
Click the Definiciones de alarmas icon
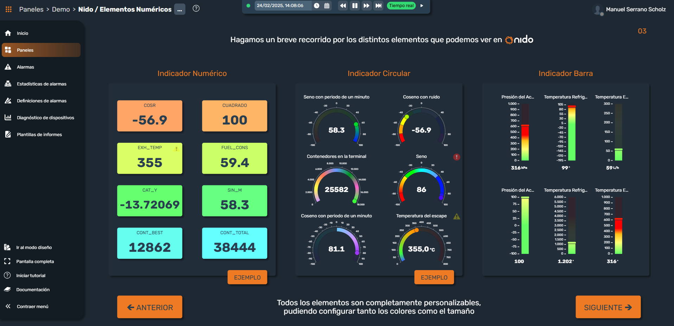[x=8, y=101]
